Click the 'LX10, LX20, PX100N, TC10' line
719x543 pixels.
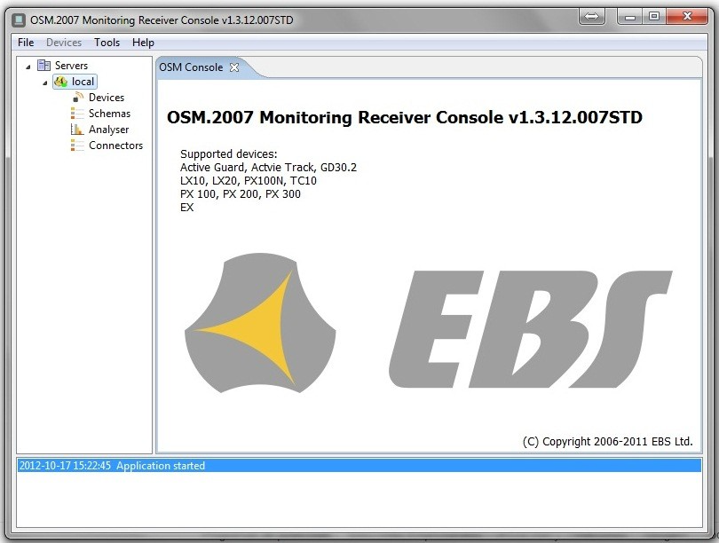click(x=248, y=180)
